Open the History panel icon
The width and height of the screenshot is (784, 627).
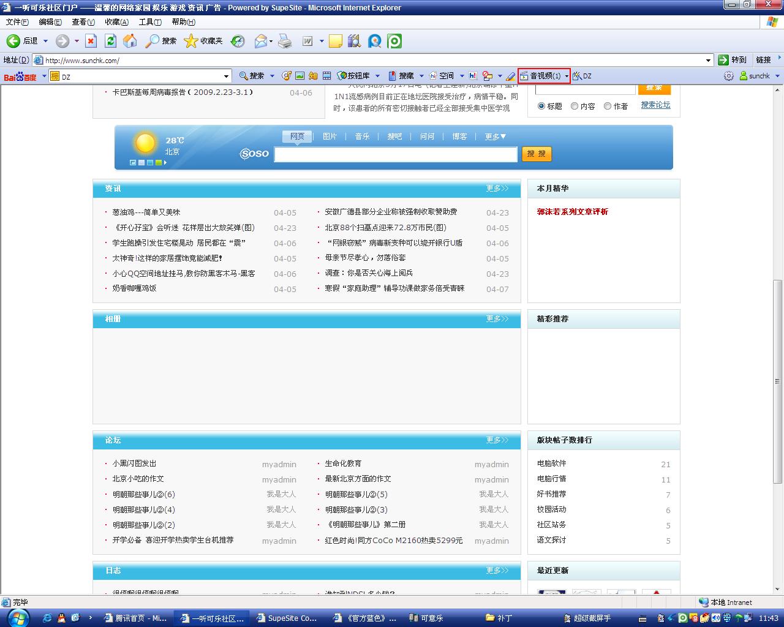click(x=238, y=41)
